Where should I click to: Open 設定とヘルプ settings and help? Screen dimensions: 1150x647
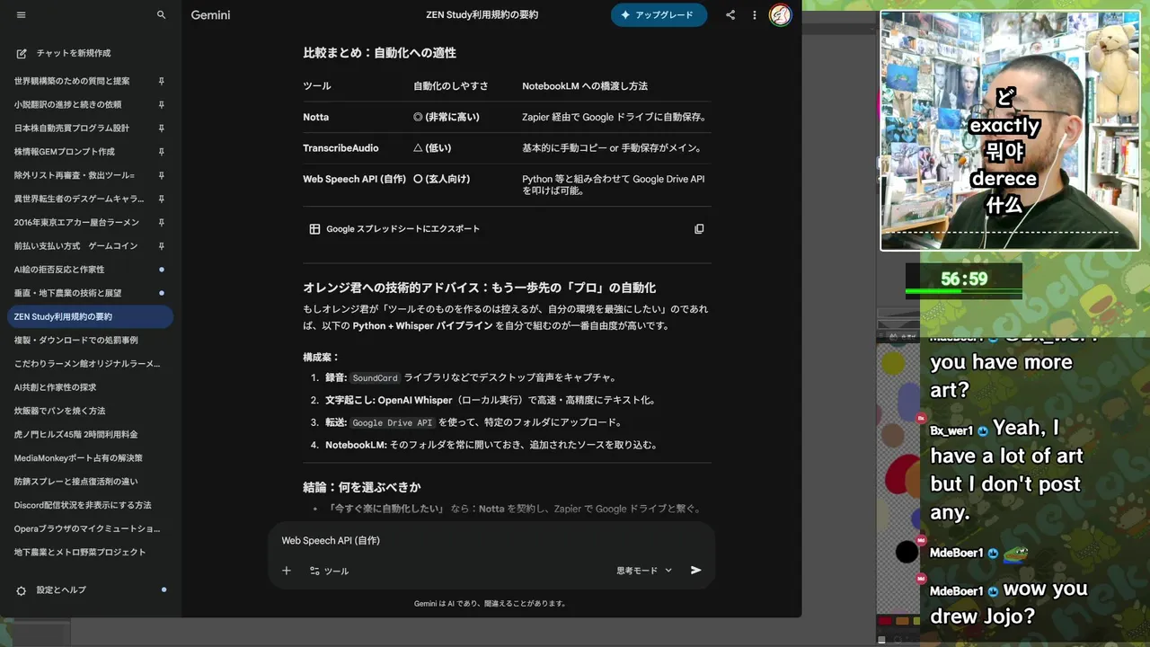pos(52,590)
